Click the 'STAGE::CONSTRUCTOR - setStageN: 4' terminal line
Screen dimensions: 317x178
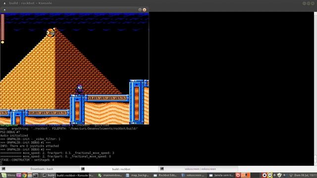pyautogui.click(x=27, y=160)
